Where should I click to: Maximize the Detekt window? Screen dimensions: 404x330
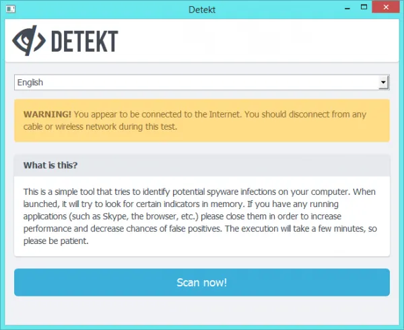pos(364,7)
